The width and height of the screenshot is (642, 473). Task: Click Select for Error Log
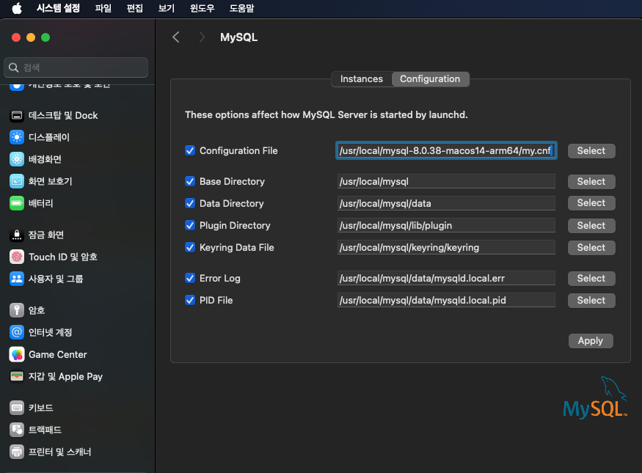[x=591, y=278]
